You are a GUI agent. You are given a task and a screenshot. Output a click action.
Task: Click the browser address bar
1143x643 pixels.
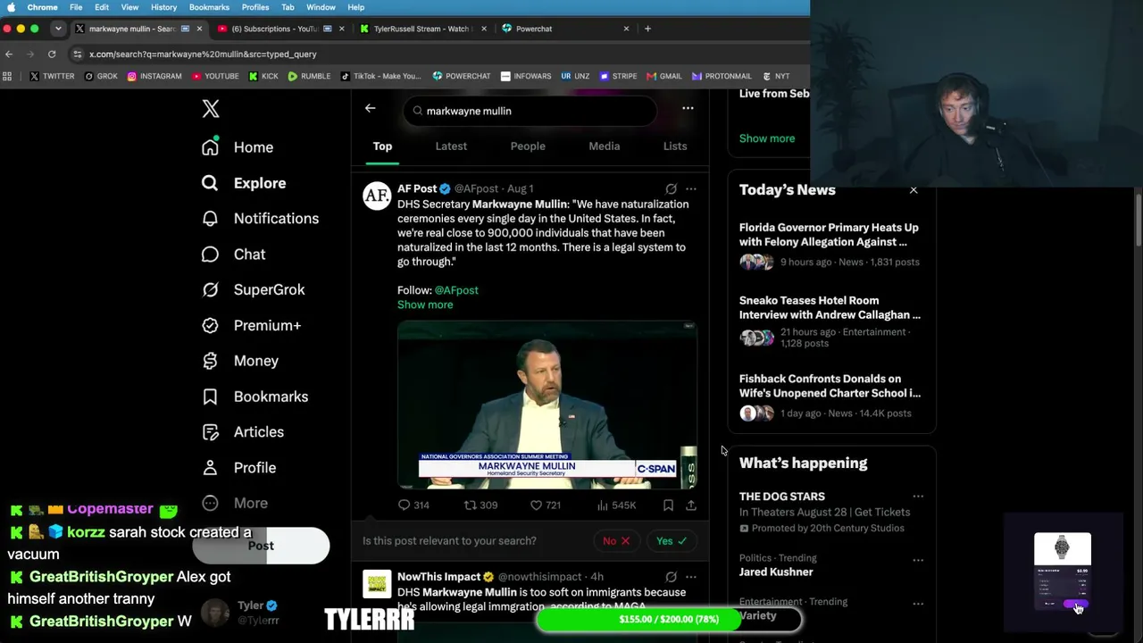438,54
